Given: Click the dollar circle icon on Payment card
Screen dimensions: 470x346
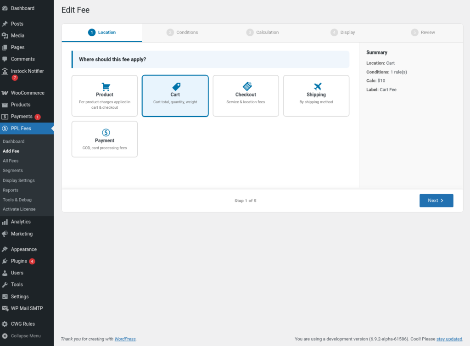Looking at the screenshot, I should pyautogui.click(x=106, y=133).
